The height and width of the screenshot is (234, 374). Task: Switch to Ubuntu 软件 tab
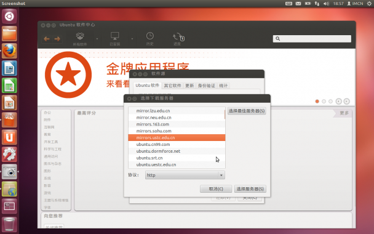point(148,86)
